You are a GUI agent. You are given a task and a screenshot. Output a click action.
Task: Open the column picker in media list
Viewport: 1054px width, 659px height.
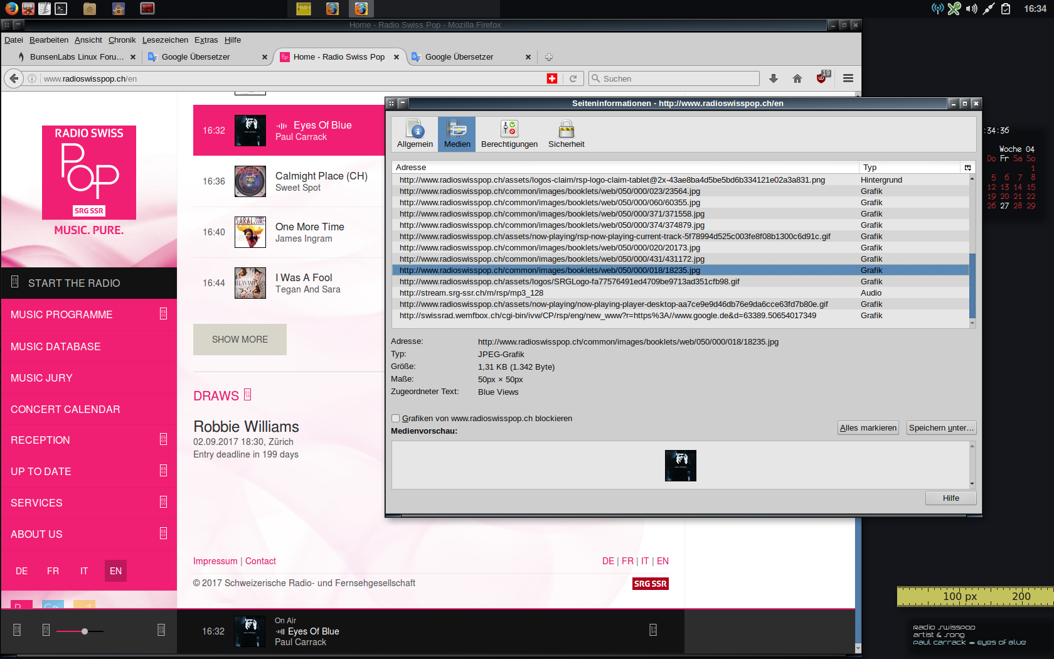point(967,168)
